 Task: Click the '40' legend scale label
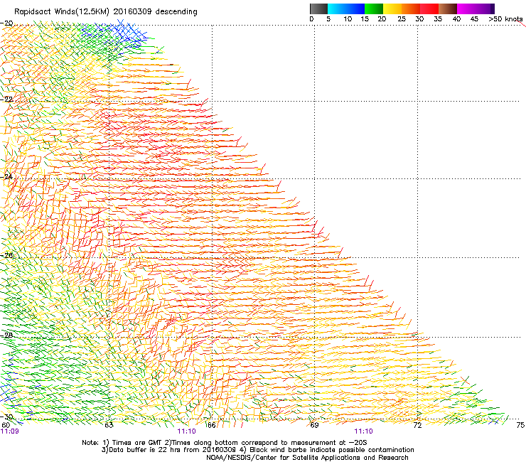coord(456,19)
